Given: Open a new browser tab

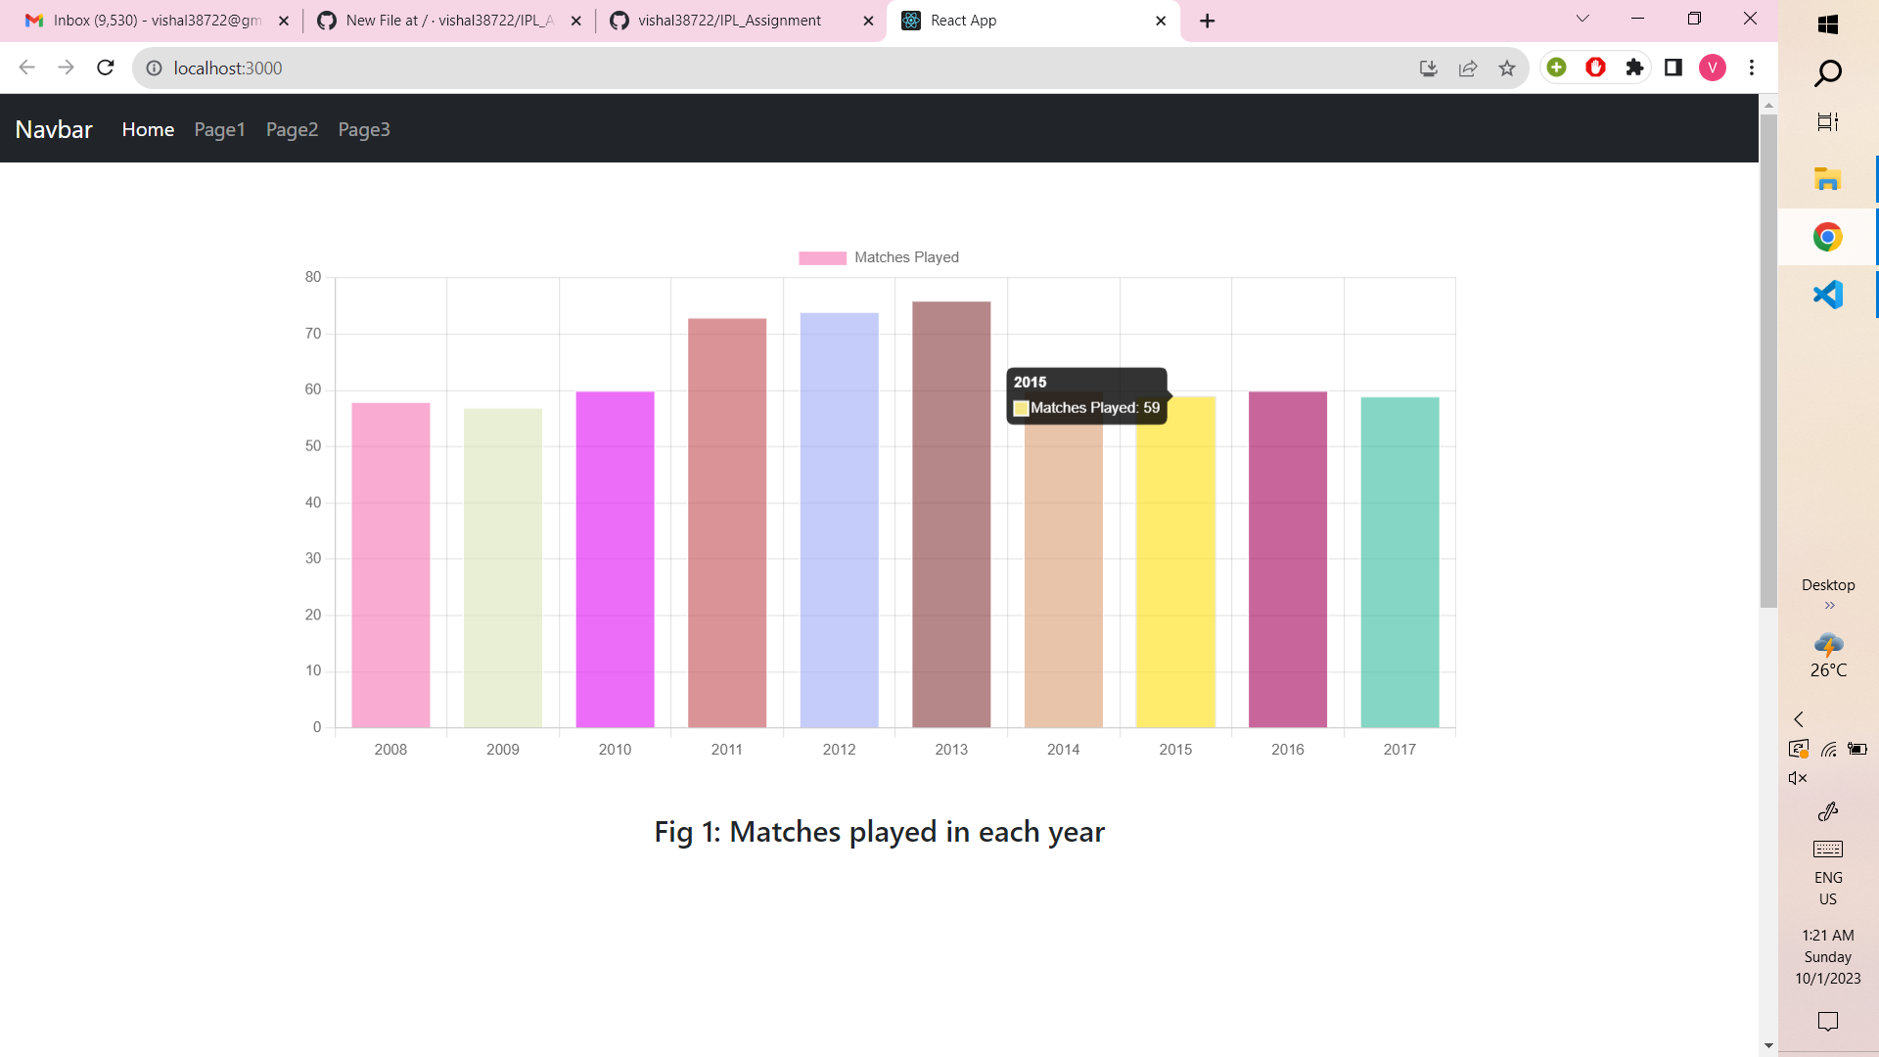Looking at the screenshot, I should [x=1208, y=21].
